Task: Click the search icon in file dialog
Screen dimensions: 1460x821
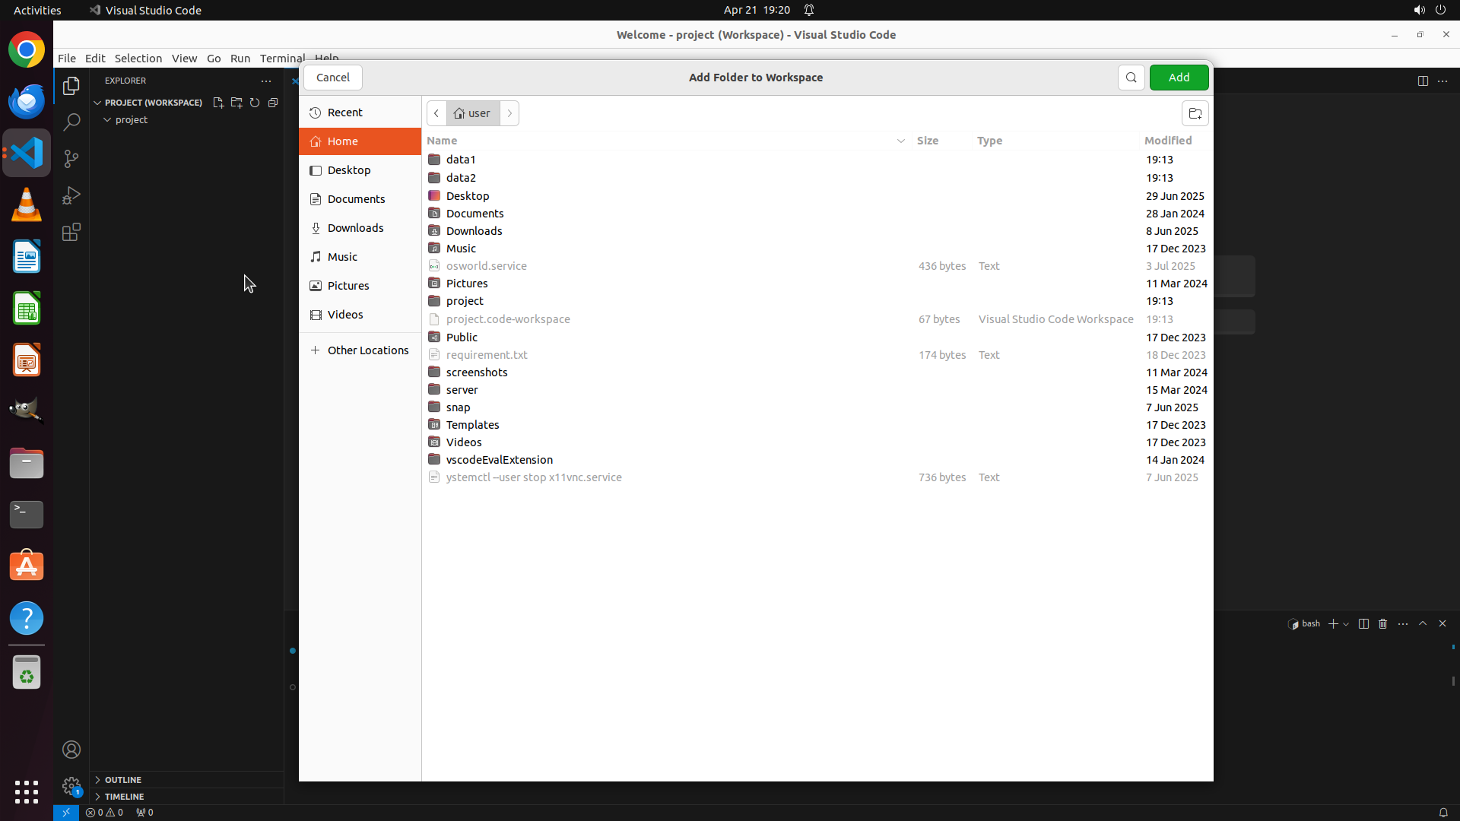Action: (1131, 78)
